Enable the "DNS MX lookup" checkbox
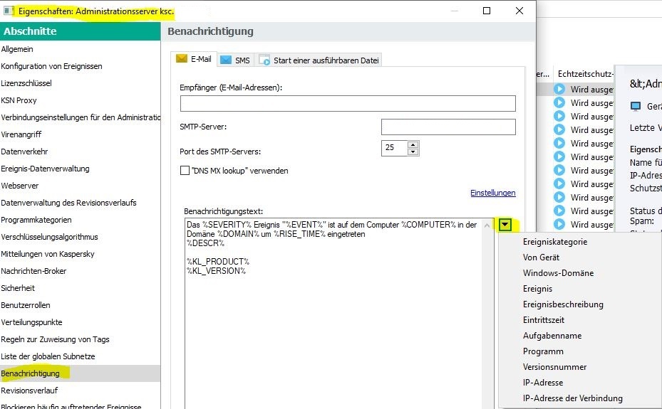 pos(185,171)
